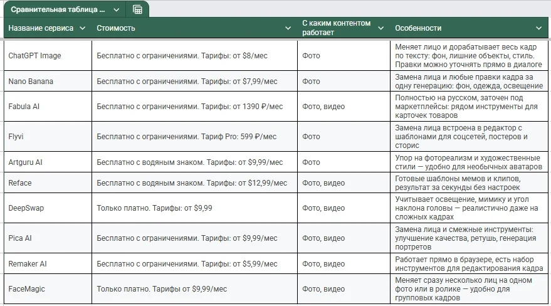Click the price cell with от $7,99/мес

pyautogui.click(x=195, y=81)
